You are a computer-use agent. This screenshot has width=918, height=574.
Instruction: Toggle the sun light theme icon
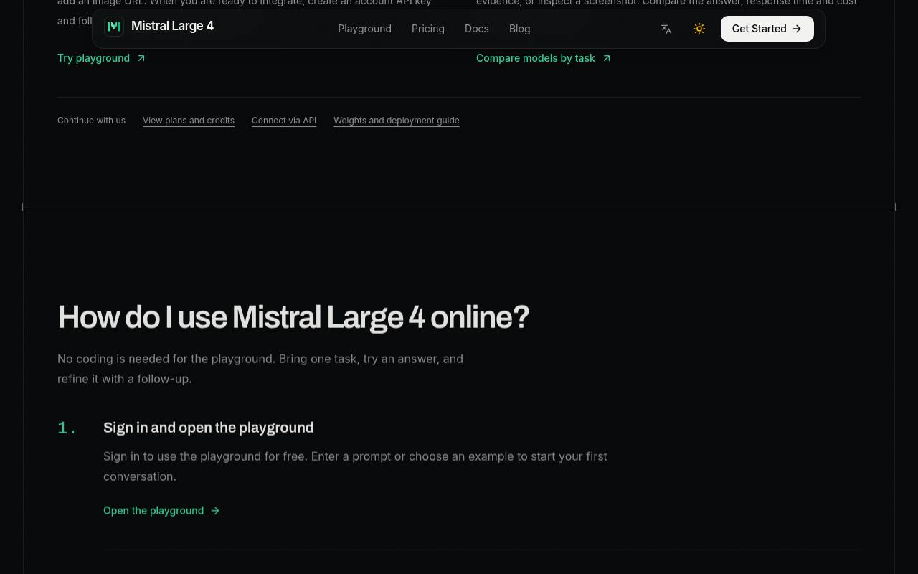699,29
